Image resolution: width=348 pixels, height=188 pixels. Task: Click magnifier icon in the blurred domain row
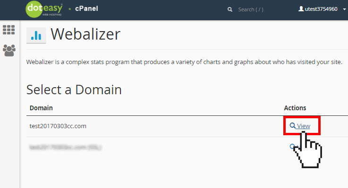coord(292,147)
